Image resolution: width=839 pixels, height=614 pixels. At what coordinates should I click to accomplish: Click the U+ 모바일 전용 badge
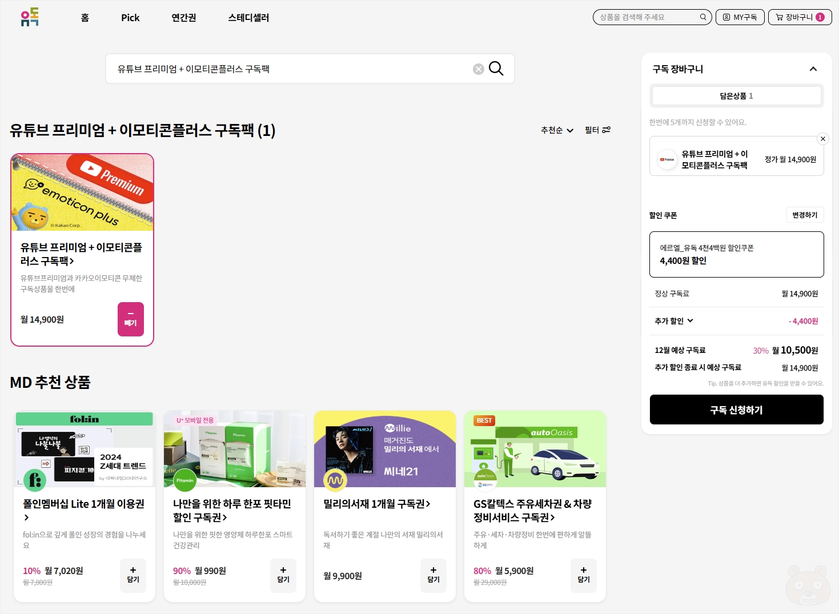point(195,420)
